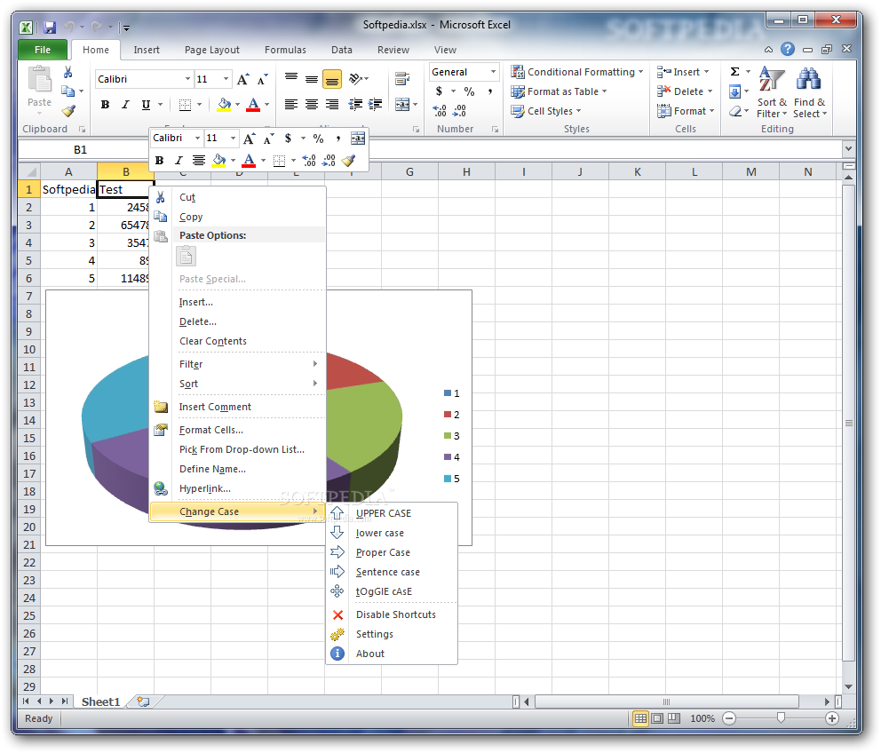Click the mini toolbar Merge & Center icon

pyautogui.click(x=357, y=139)
